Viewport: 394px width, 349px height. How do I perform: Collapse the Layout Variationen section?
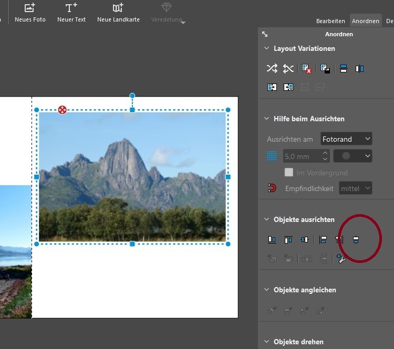(266, 49)
